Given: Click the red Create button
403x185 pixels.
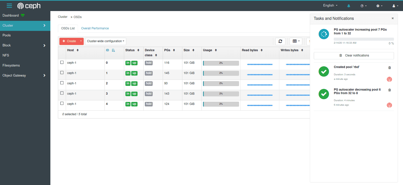Looking at the screenshot, I should point(69,41).
